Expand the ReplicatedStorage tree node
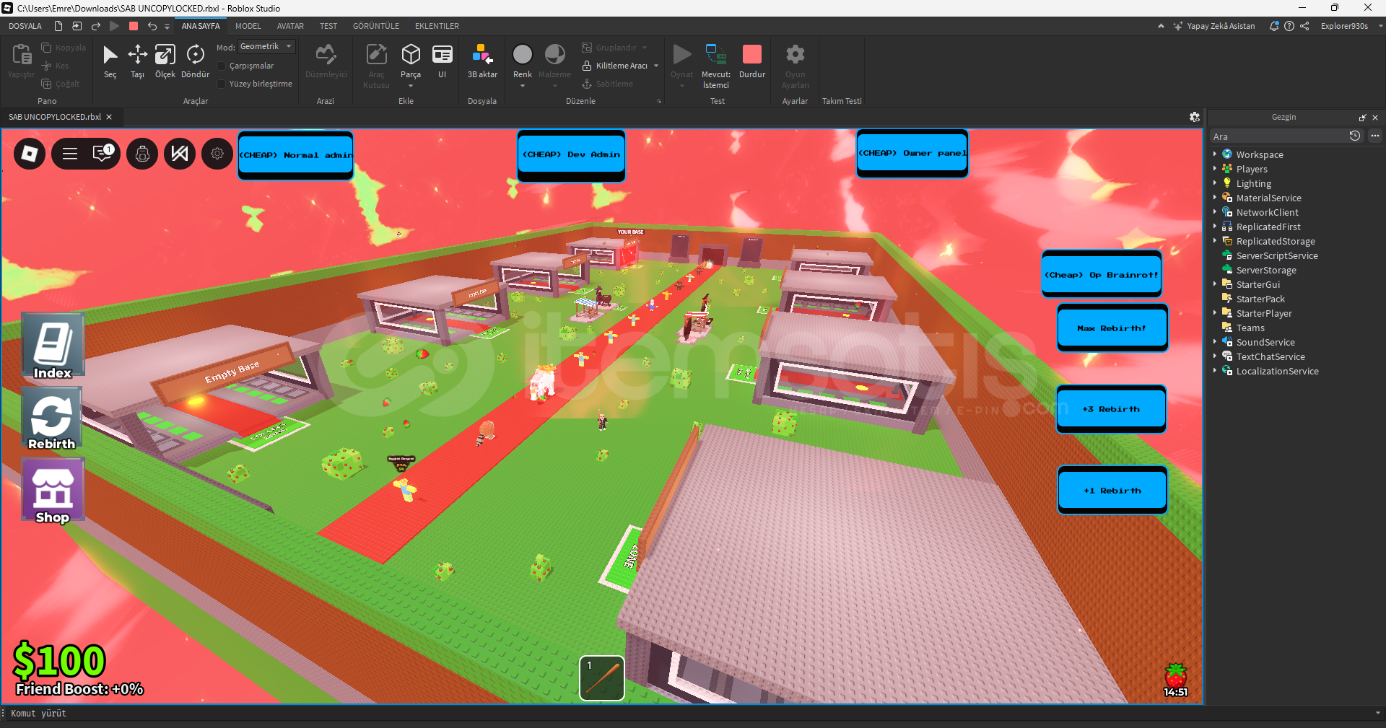This screenshot has height=728, width=1386. coord(1215,241)
